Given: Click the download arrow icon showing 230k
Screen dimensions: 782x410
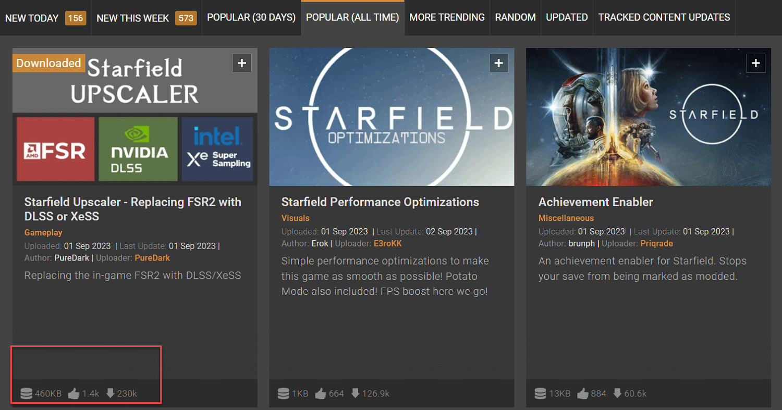Looking at the screenshot, I should [110, 393].
